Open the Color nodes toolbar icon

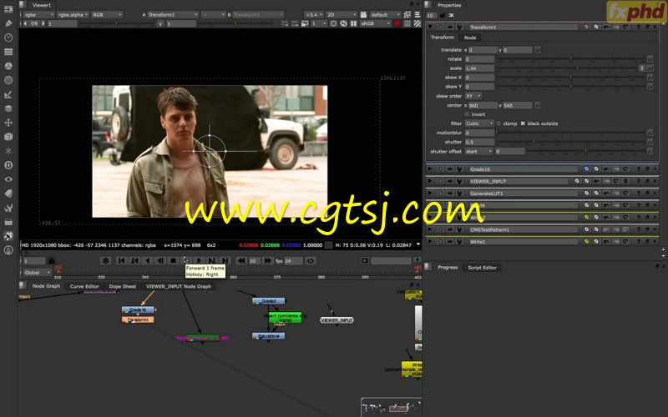[x=8, y=66]
